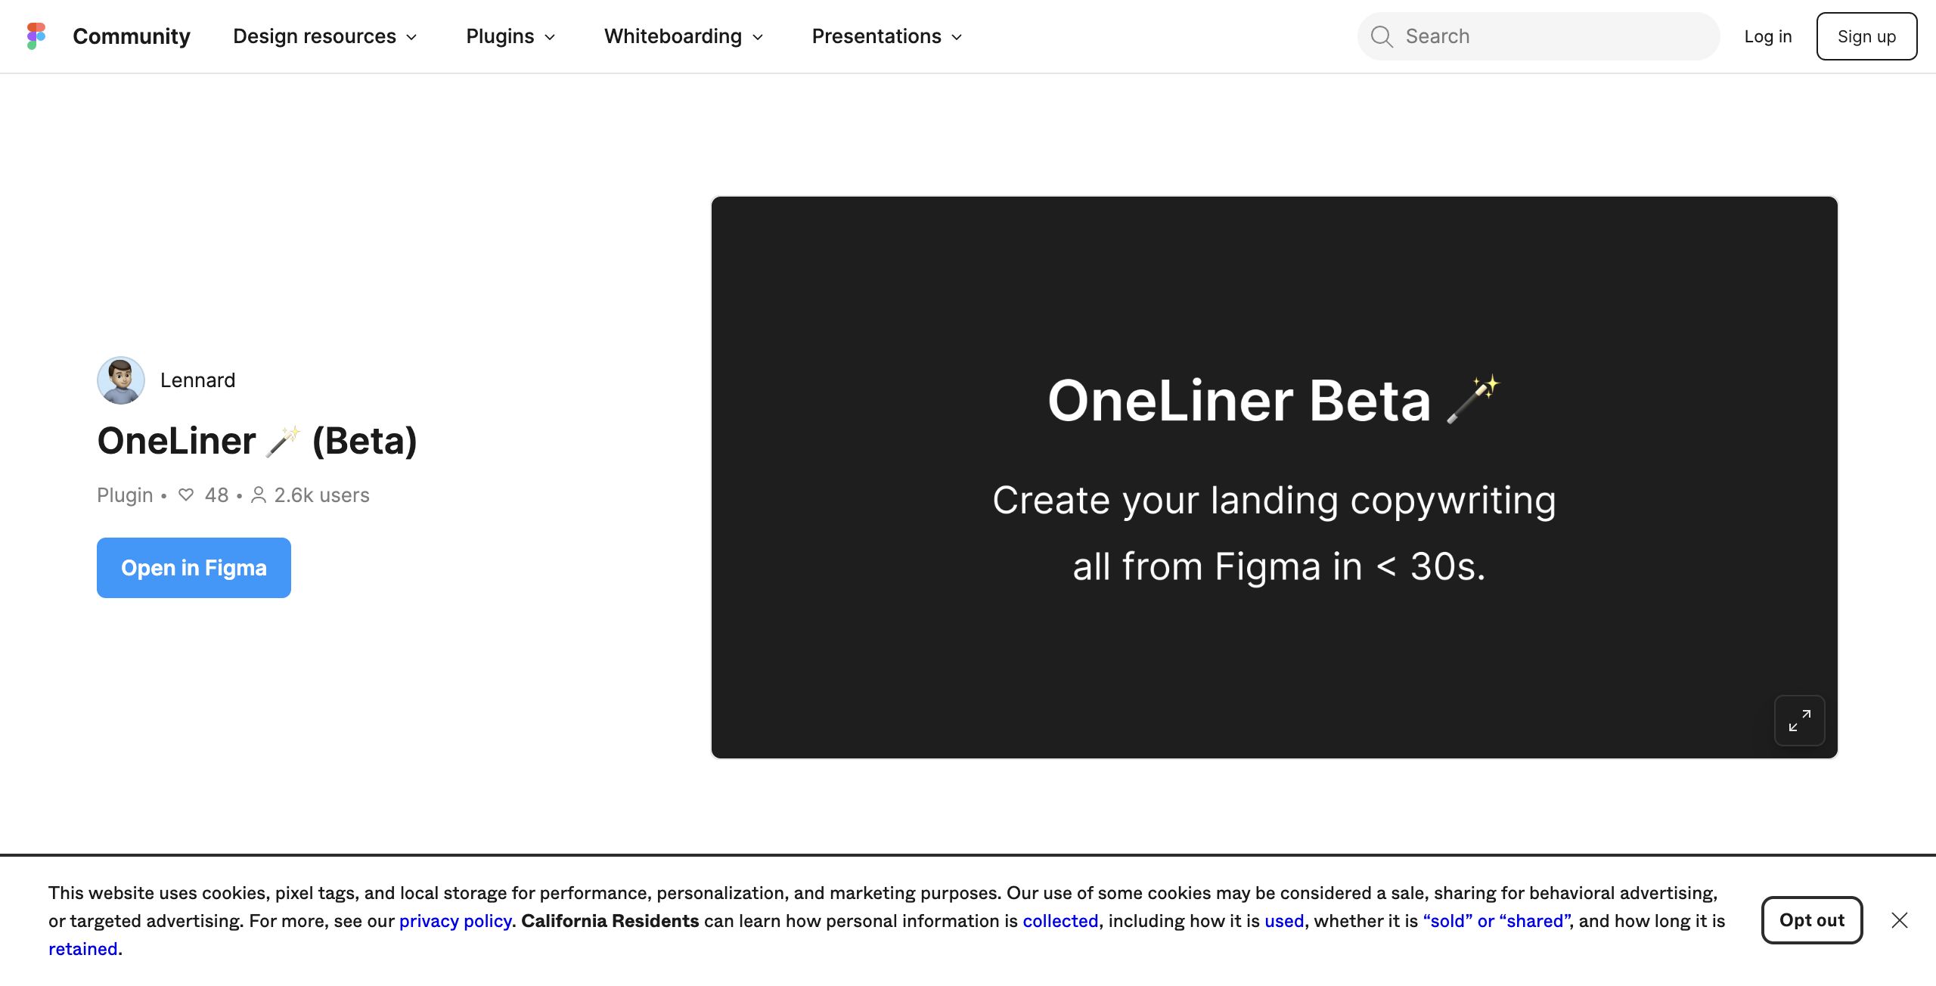Click the heart like icon
The image size is (1936, 986).
pos(186,495)
